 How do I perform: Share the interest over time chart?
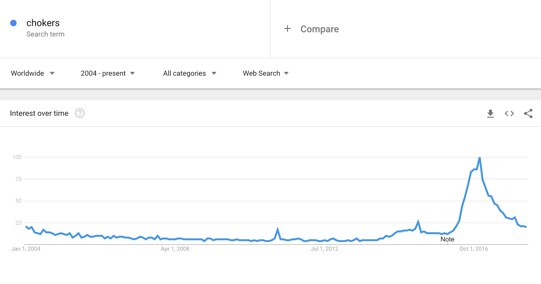click(528, 114)
